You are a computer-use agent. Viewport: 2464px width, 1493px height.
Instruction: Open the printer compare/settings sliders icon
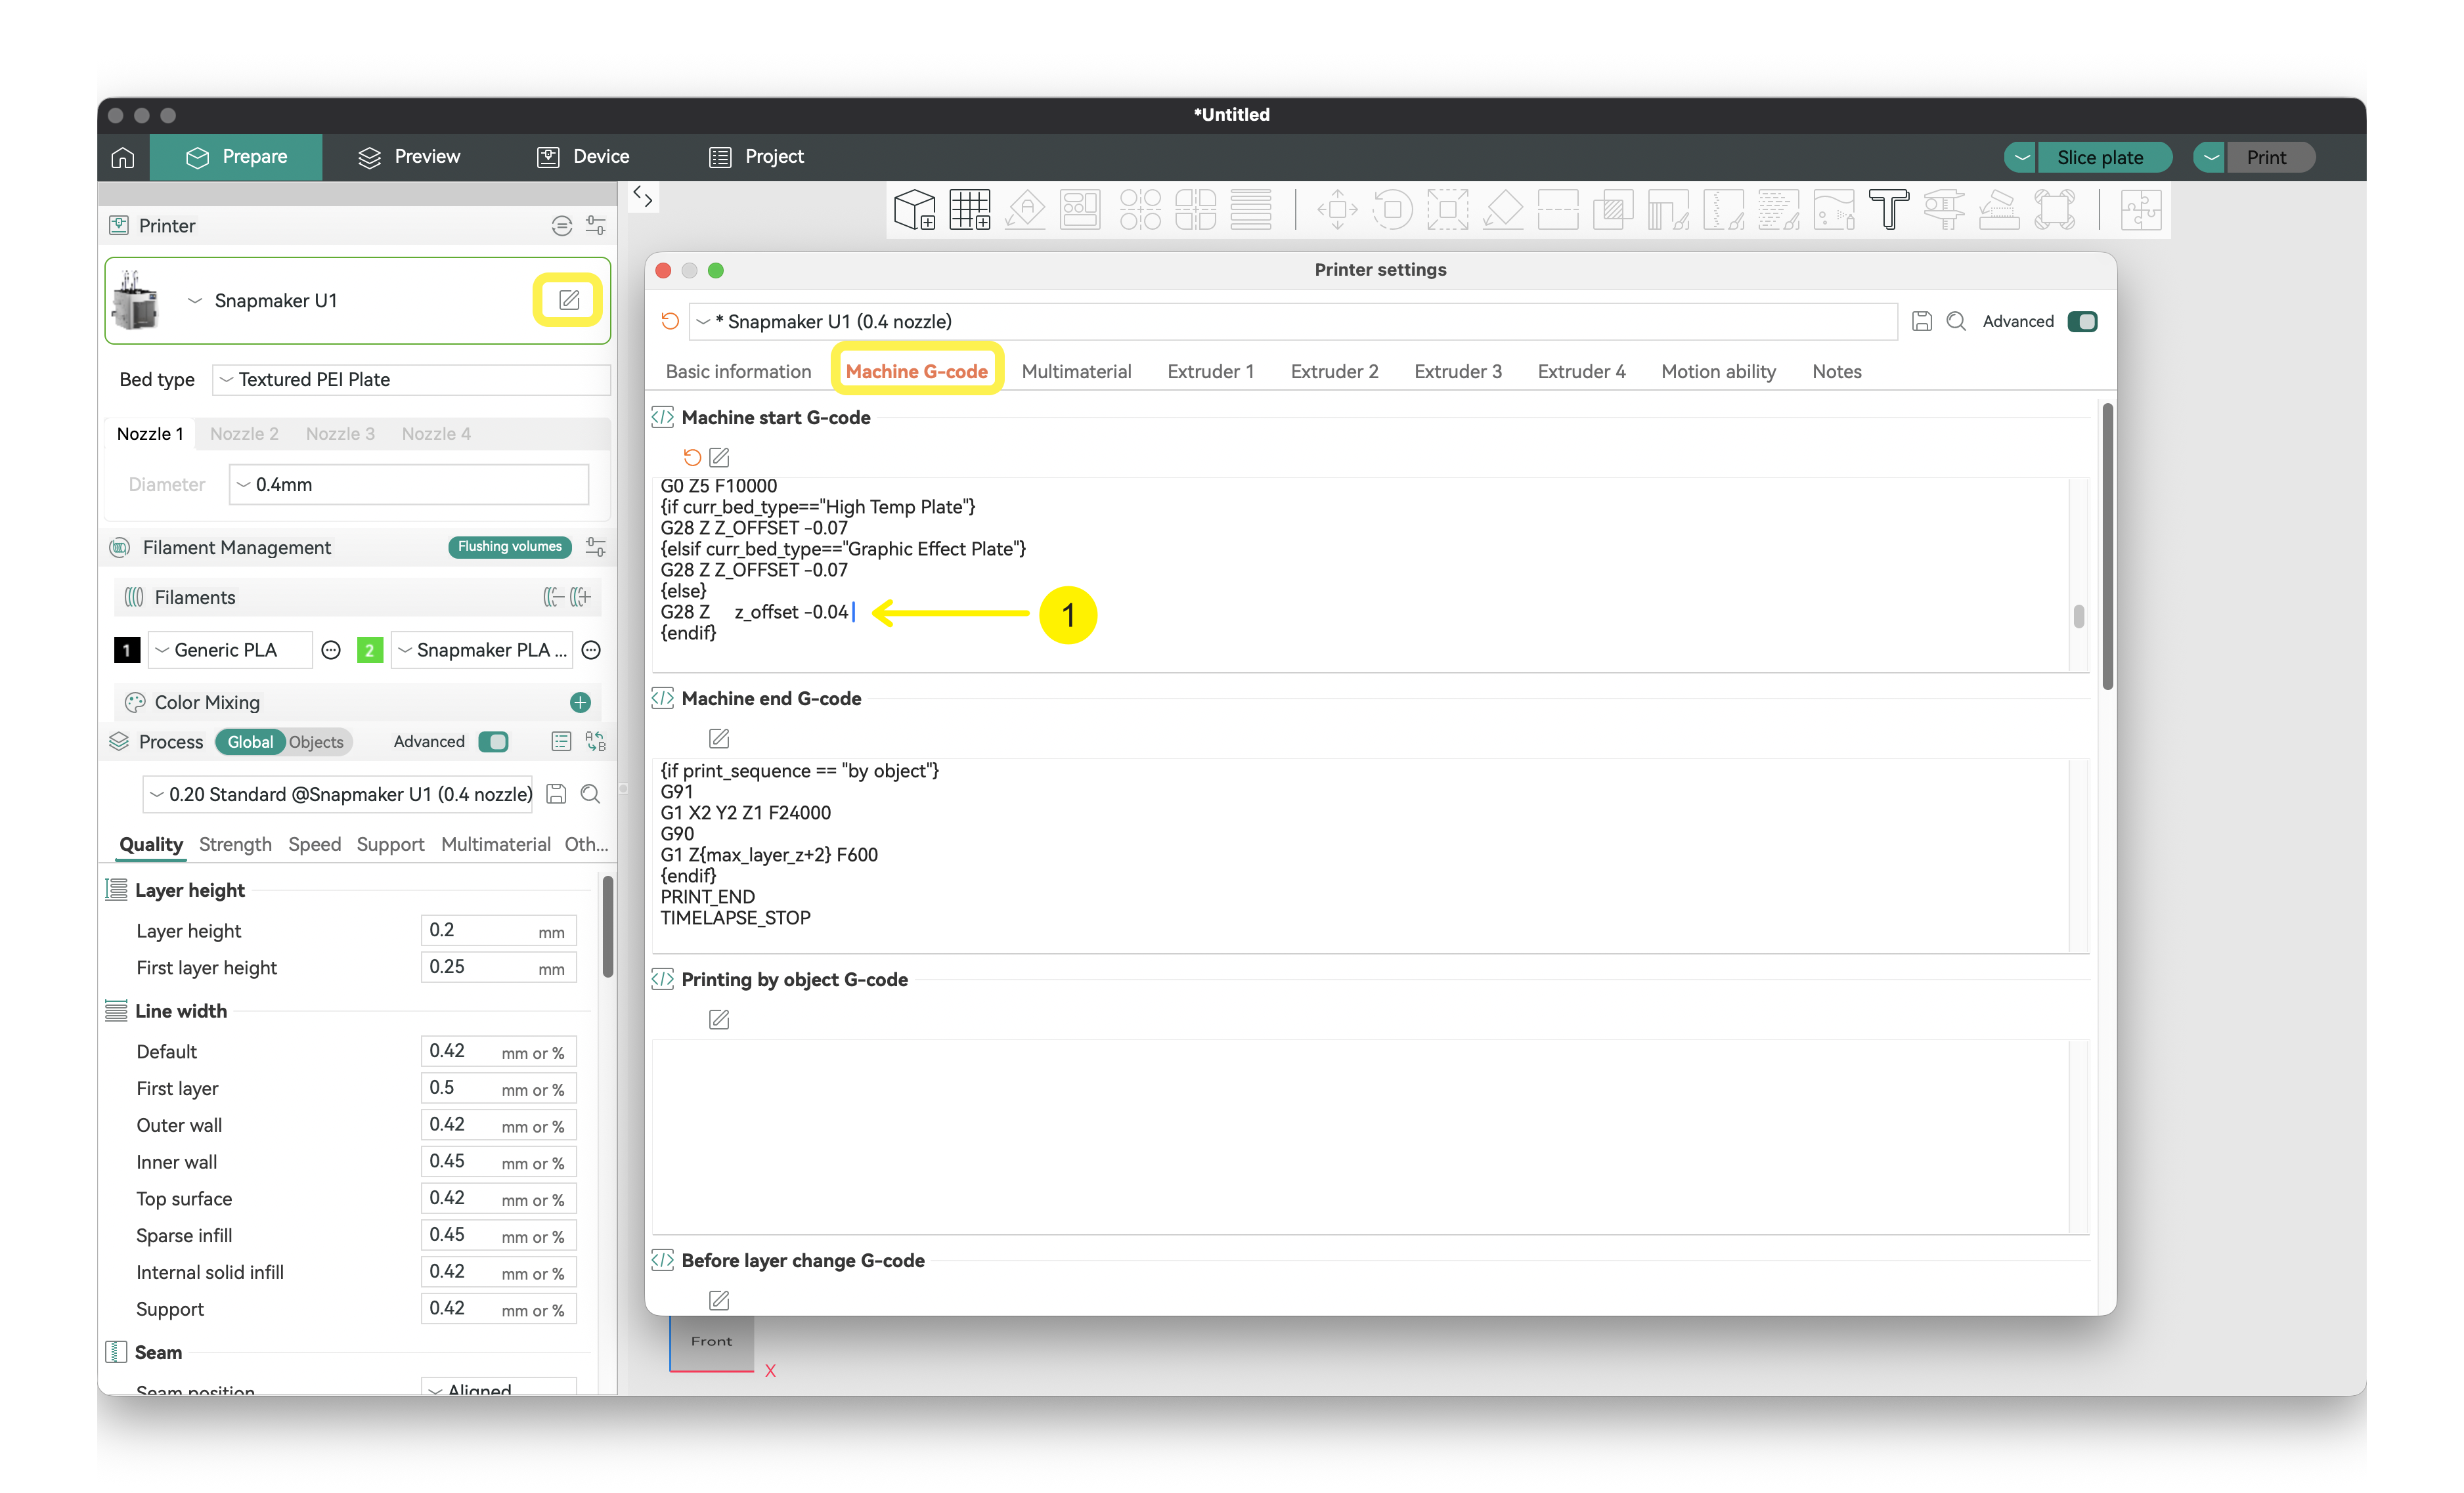(x=596, y=226)
